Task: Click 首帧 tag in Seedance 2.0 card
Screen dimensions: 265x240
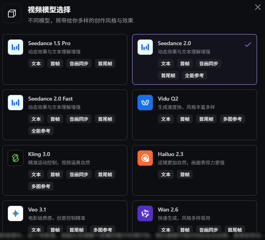Action: tap(185, 63)
